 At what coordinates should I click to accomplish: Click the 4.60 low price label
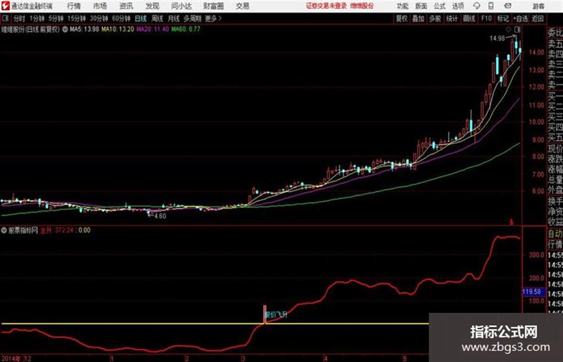(160, 216)
